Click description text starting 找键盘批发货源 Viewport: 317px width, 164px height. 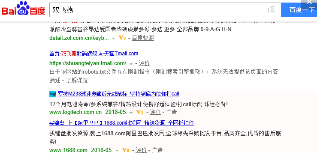[x=165, y=137]
